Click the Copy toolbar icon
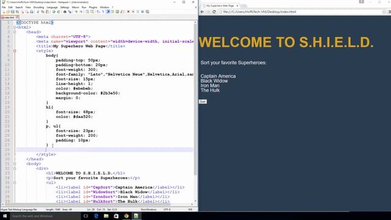Screen dimensions: 391x220 pos(42,12)
